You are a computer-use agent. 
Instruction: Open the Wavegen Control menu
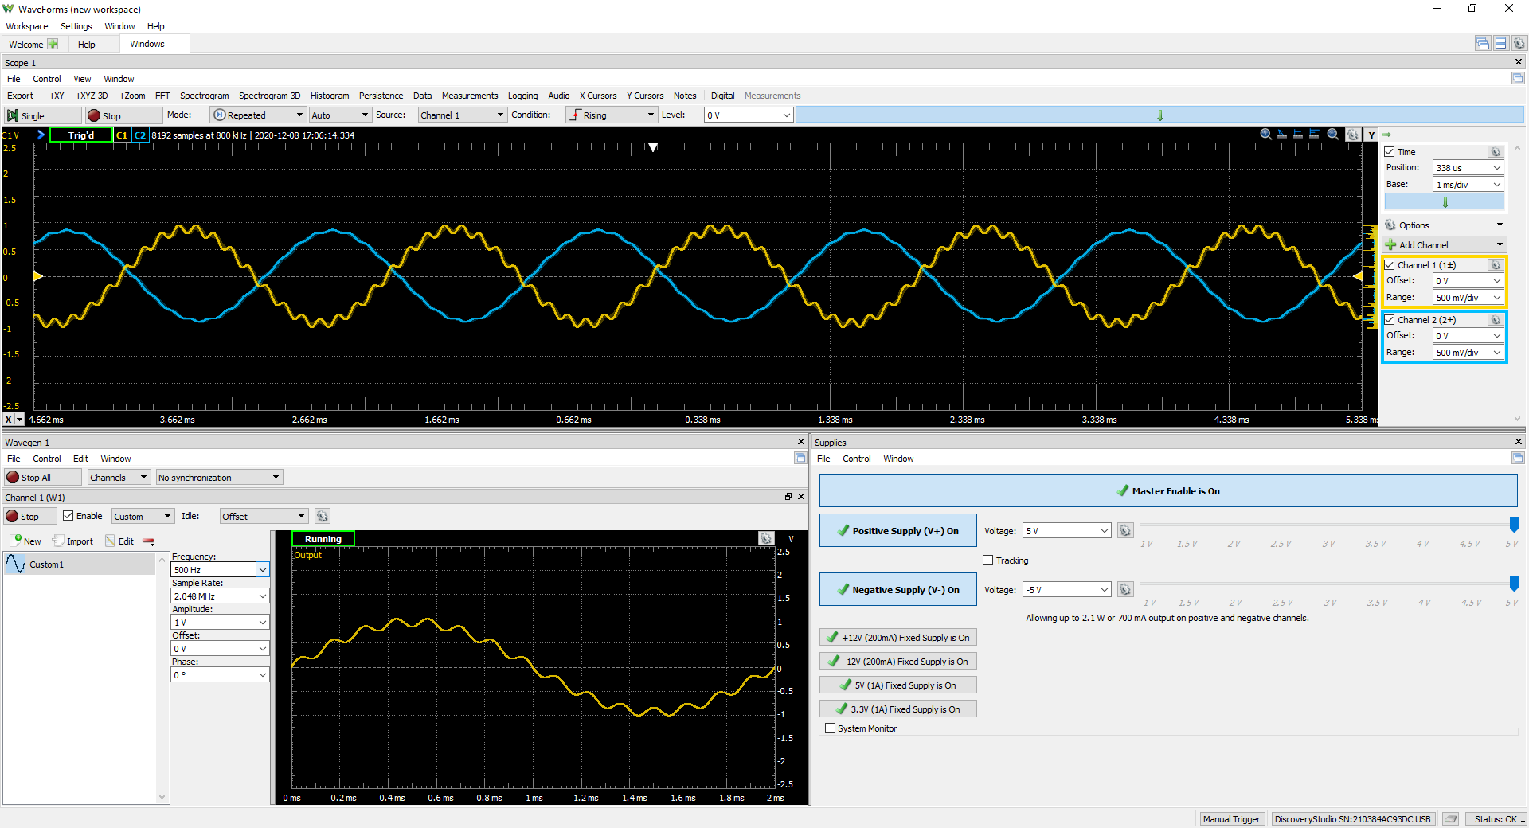tap(47, 459)
